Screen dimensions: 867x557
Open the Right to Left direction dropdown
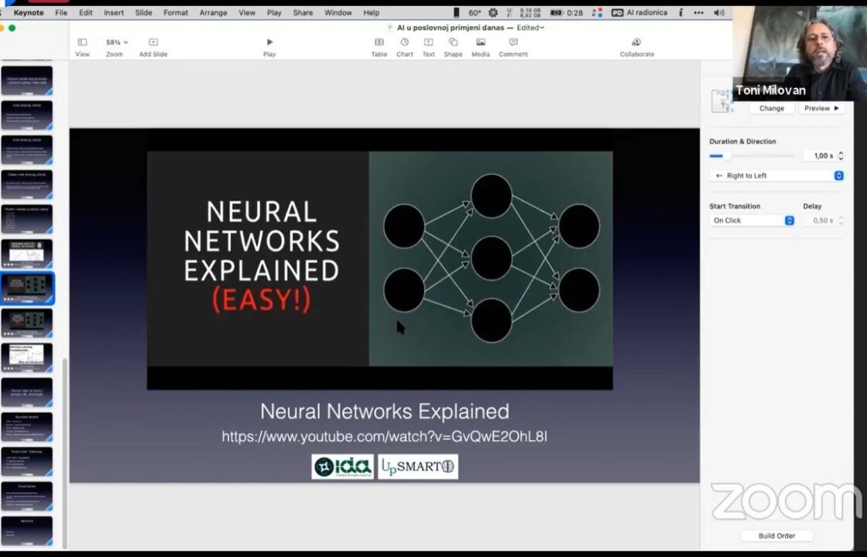tap(777, 176)
